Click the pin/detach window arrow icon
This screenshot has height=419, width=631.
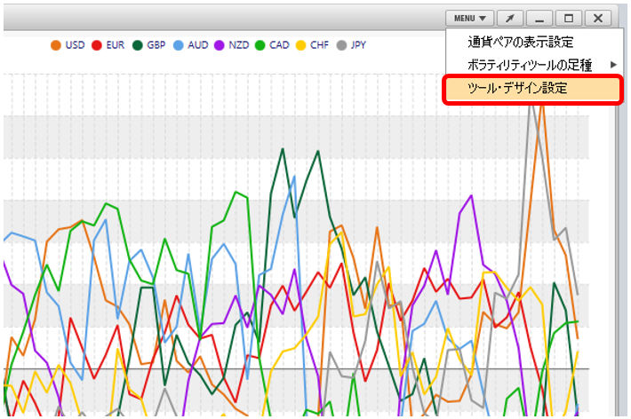click(510, 18)
